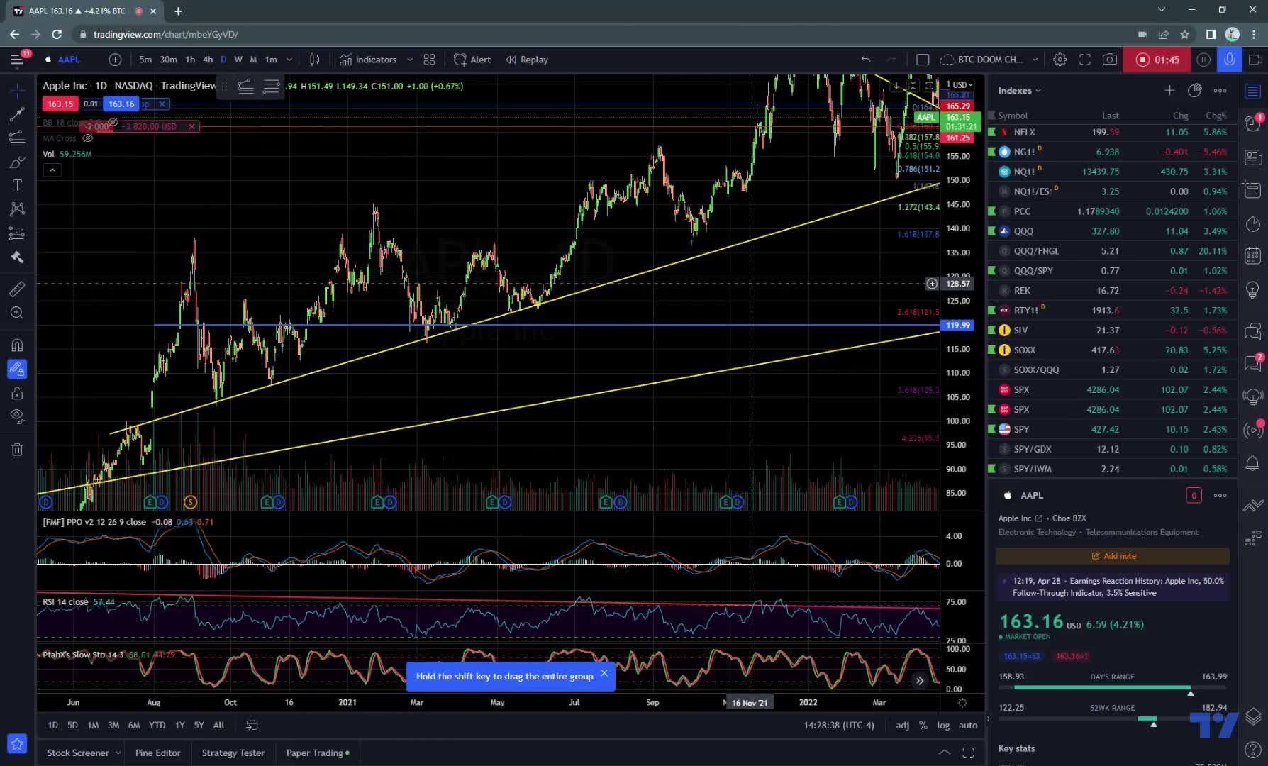Select the Text tool in left toolbar
Viewport: 1268px width, 766px height.
tap(17, 186)
